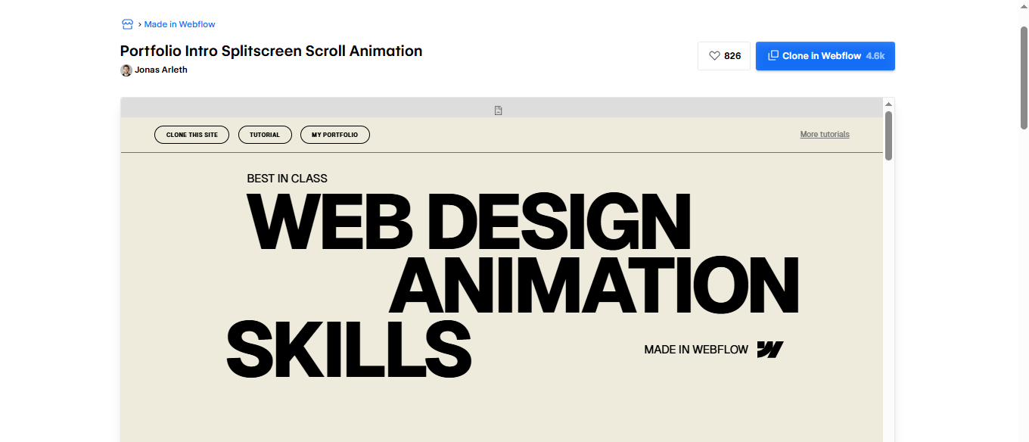Click the document icon in the preview bar
The width and height of the screenshot is (1029, 442).
coord(499,110)
